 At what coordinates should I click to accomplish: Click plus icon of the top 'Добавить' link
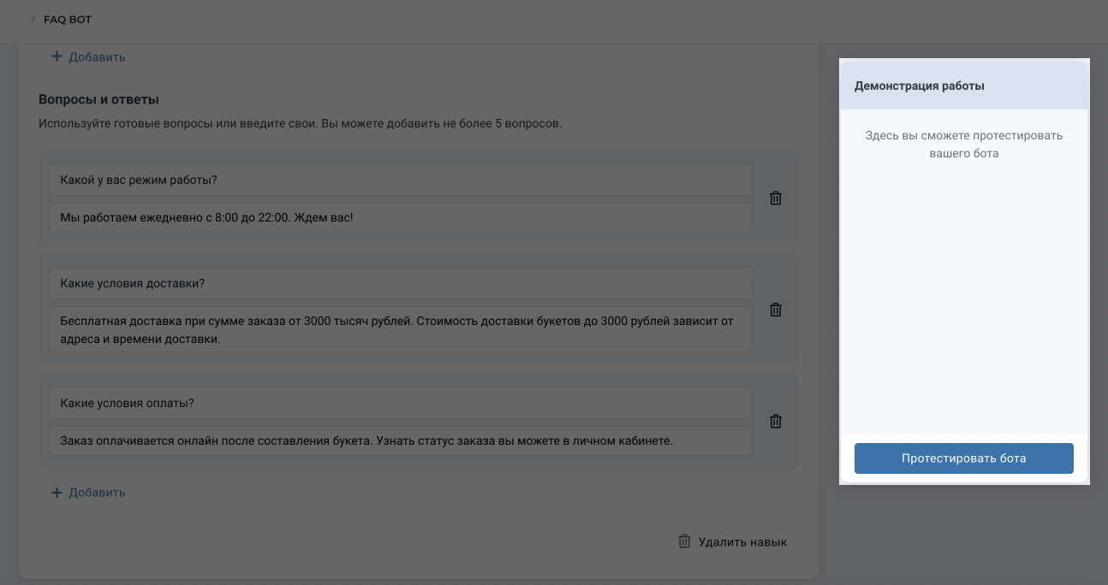(57, 57)
